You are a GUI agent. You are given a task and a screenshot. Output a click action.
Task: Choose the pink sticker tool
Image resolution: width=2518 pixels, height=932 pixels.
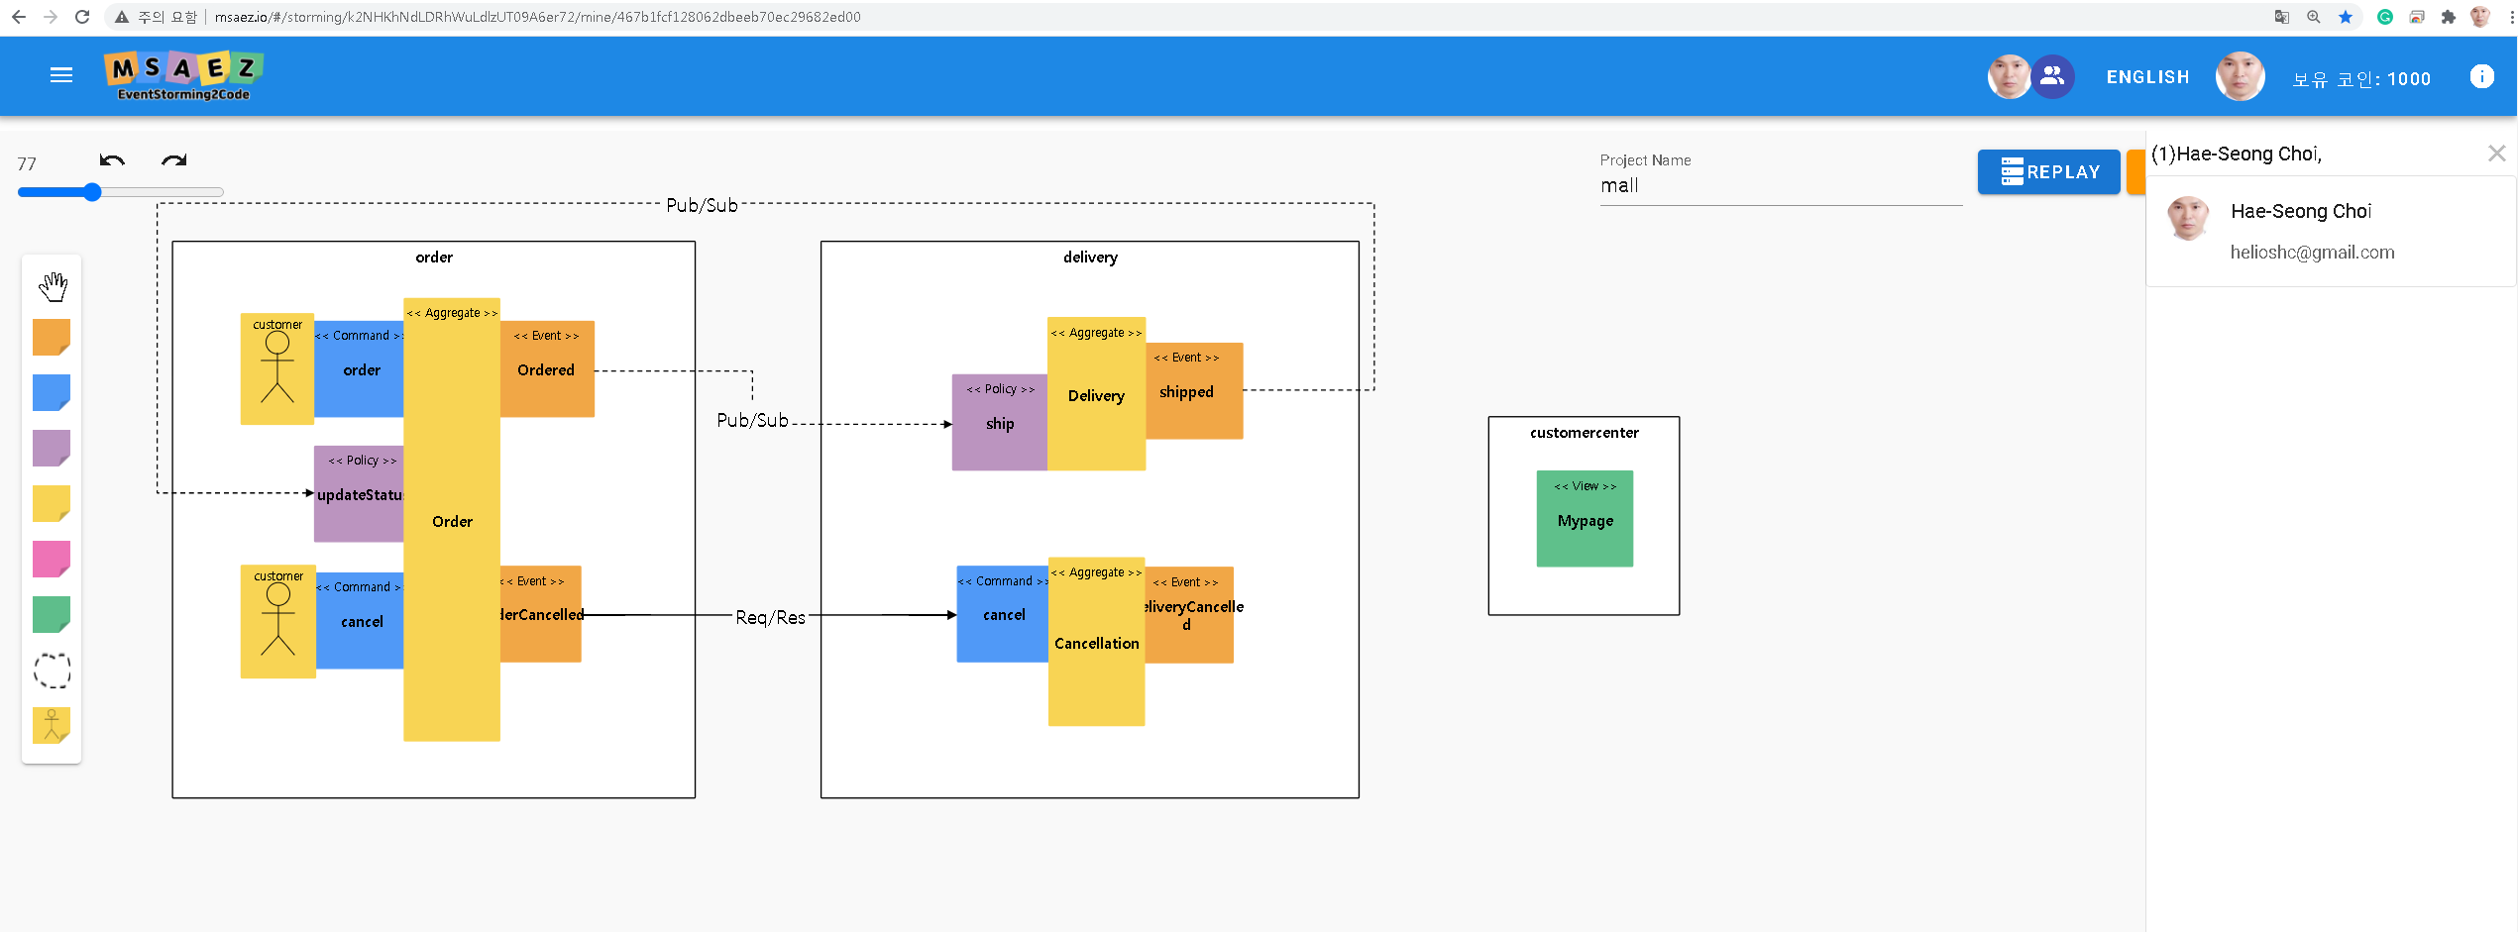click(52, 559)
